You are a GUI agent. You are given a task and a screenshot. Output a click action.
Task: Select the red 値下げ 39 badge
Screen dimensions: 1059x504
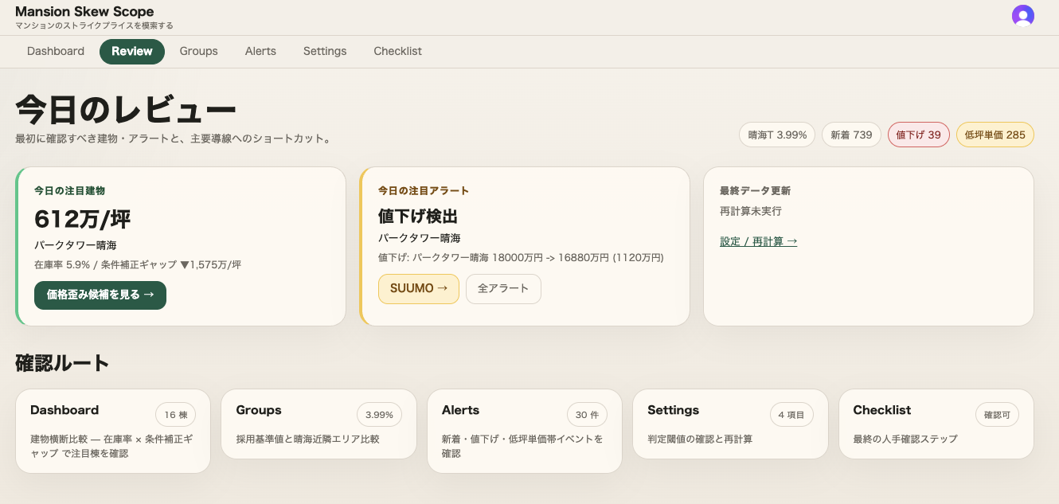[x=918, y=135]
